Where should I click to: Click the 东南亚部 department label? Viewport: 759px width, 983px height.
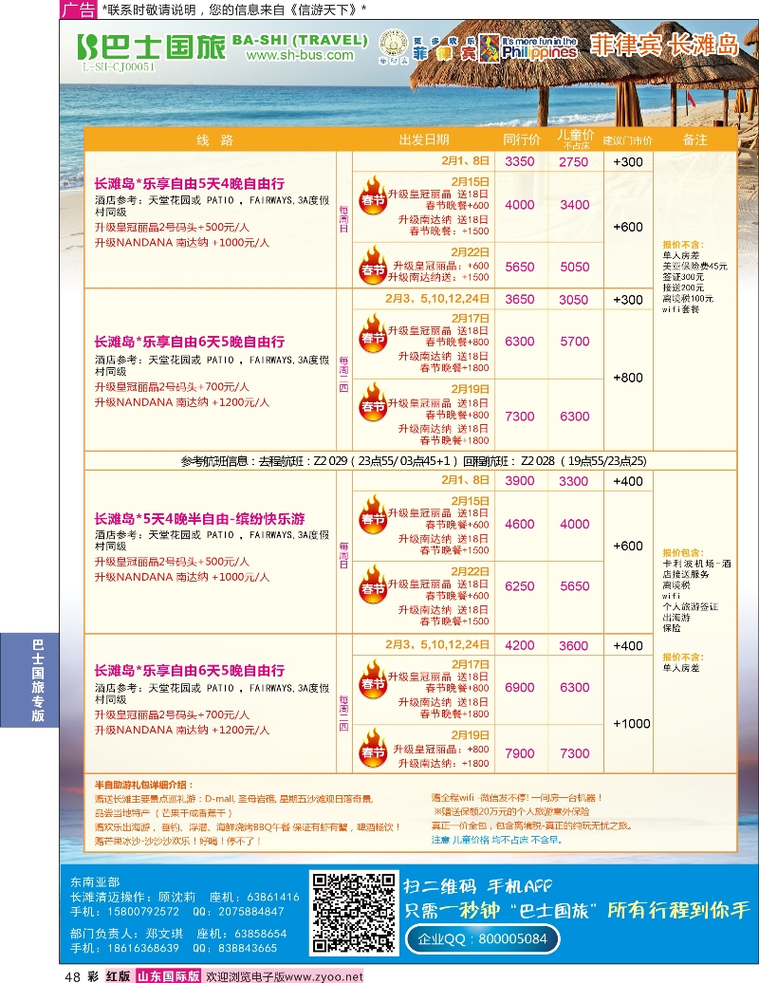(x=95, y=882)
